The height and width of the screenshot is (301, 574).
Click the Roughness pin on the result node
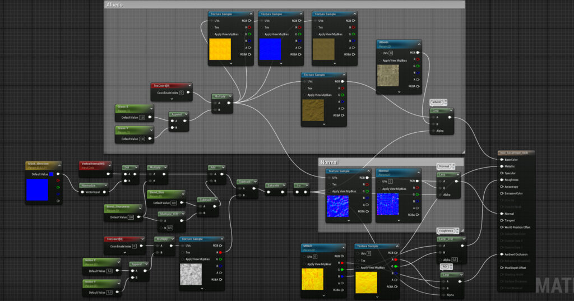click(501, 180)
